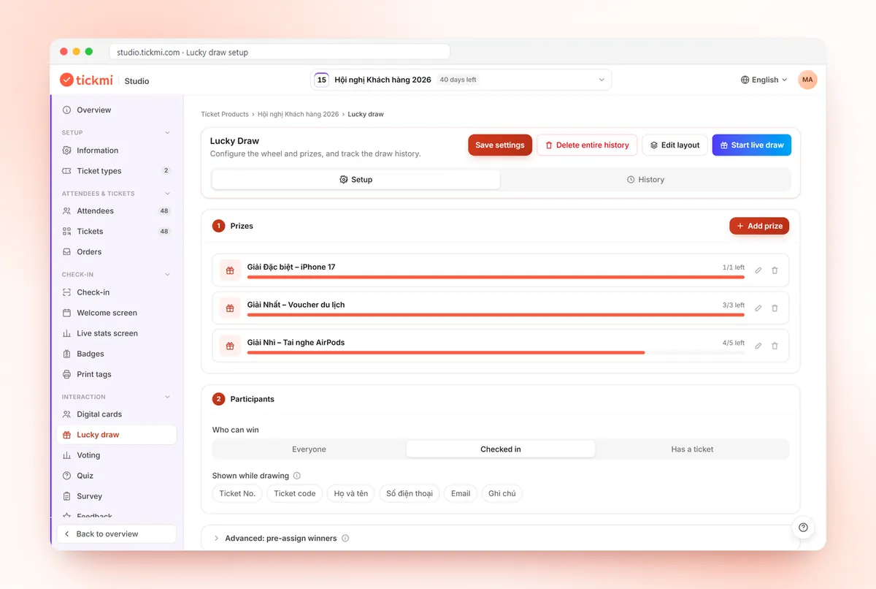Toggle the Ghi chú display chip
Viewport: 876px width, 589px height.
click(x=502, y=493)
